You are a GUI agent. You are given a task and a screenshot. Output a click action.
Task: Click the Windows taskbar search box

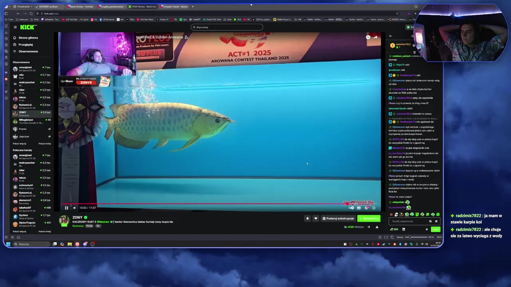pos(31,244)
